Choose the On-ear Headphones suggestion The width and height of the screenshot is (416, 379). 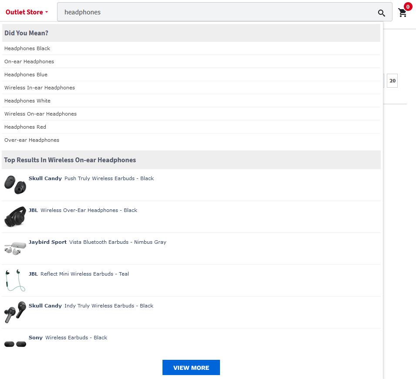[x=191, y=61]
